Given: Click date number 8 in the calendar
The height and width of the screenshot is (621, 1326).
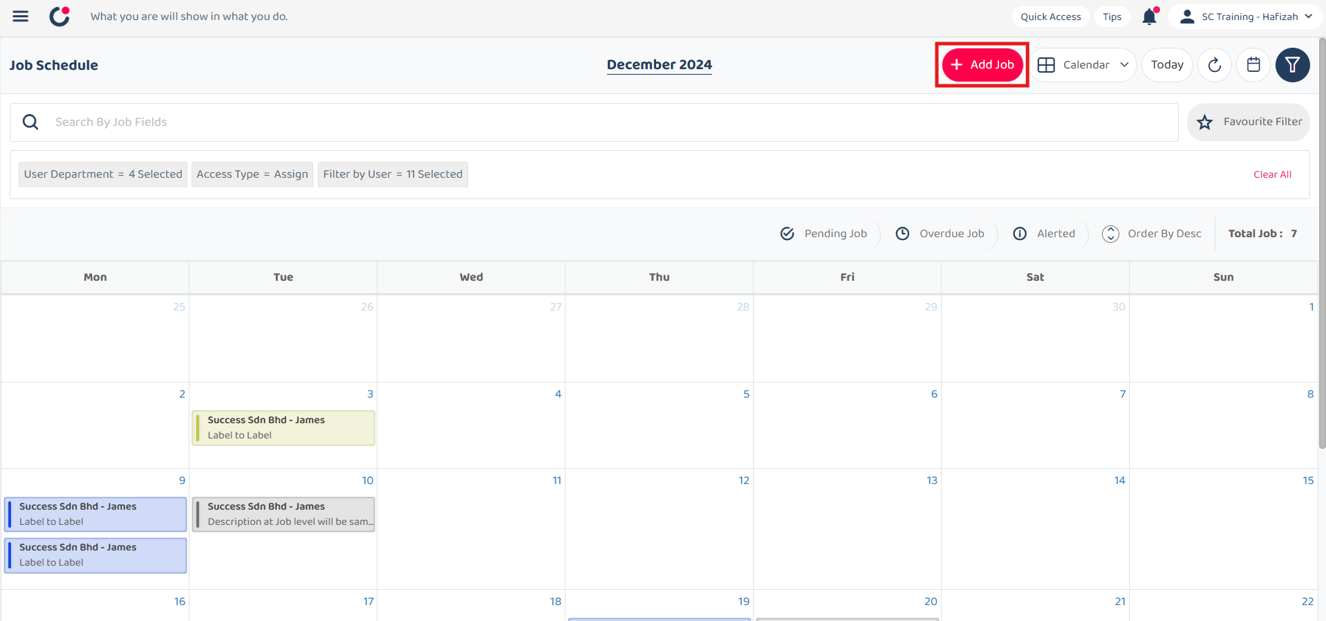Looking at the screenshot, I should pyautogui.click(x=1310, y=394).
